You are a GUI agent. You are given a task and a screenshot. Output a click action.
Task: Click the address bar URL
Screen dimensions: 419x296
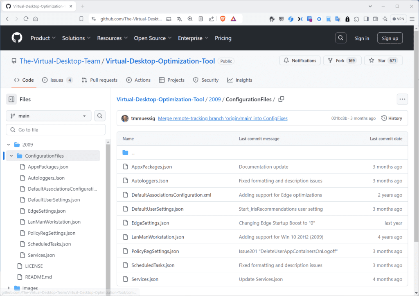131,19
